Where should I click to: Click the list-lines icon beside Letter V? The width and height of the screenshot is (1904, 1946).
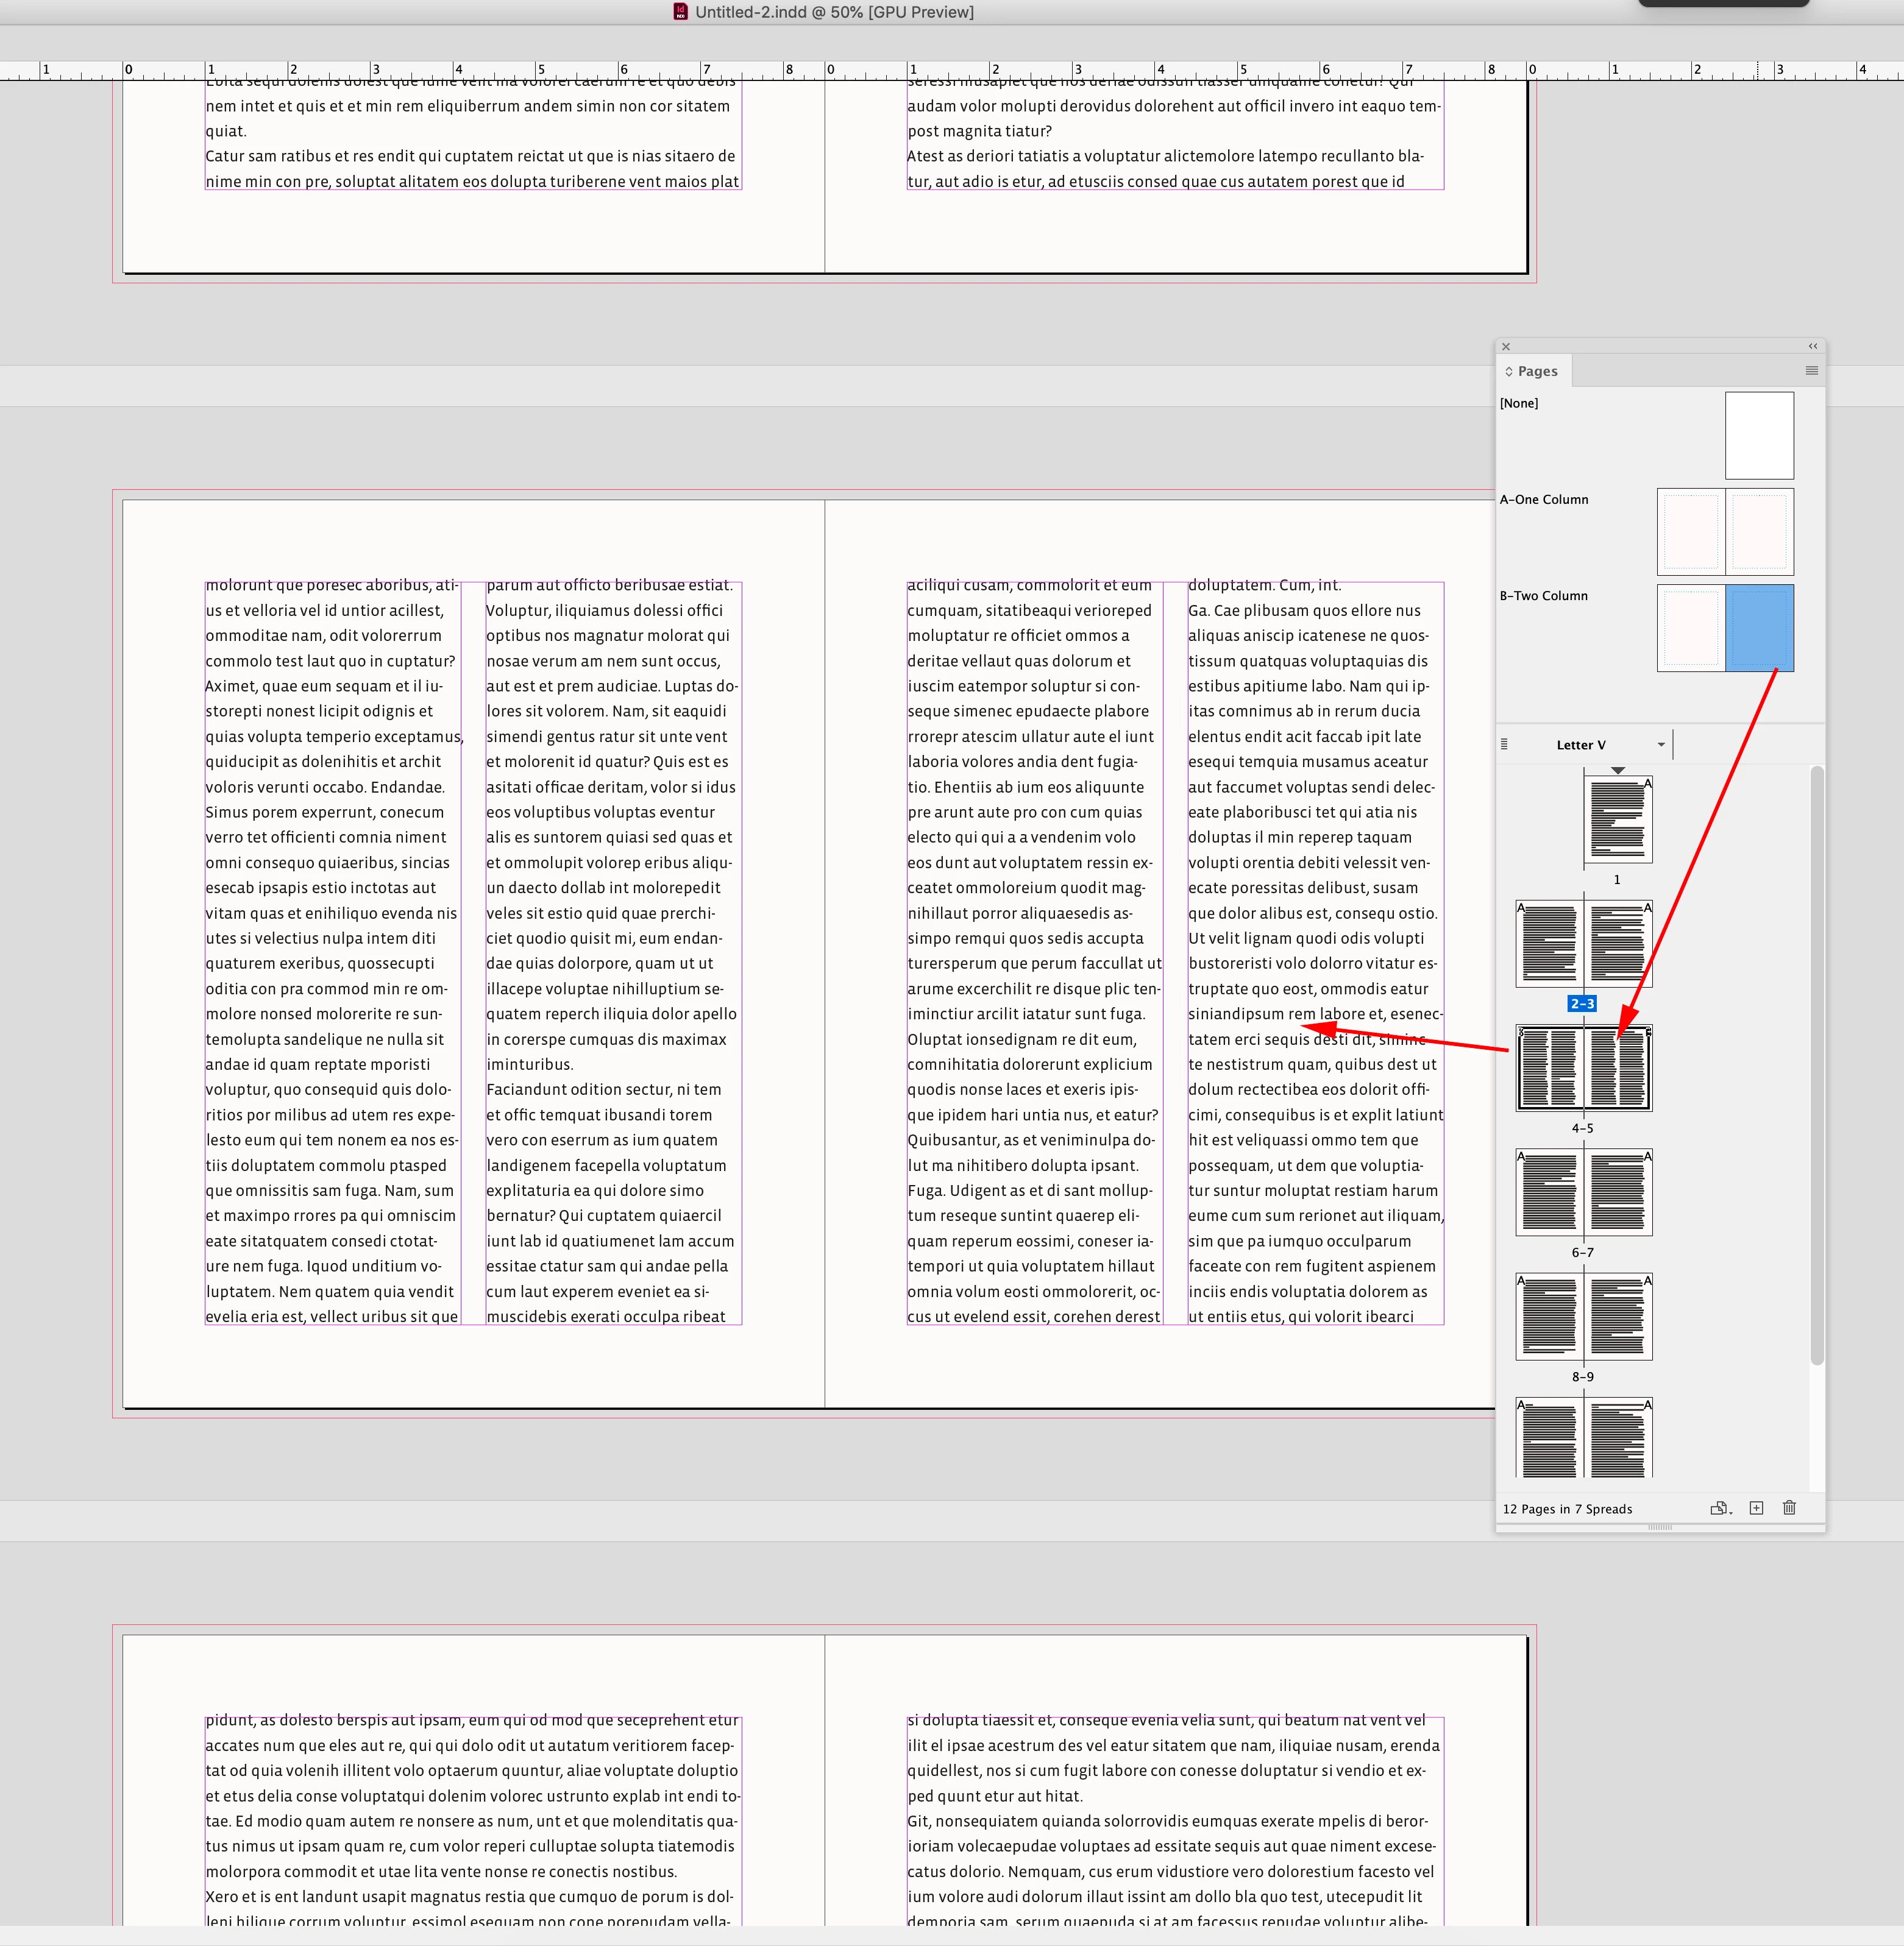1504,745
